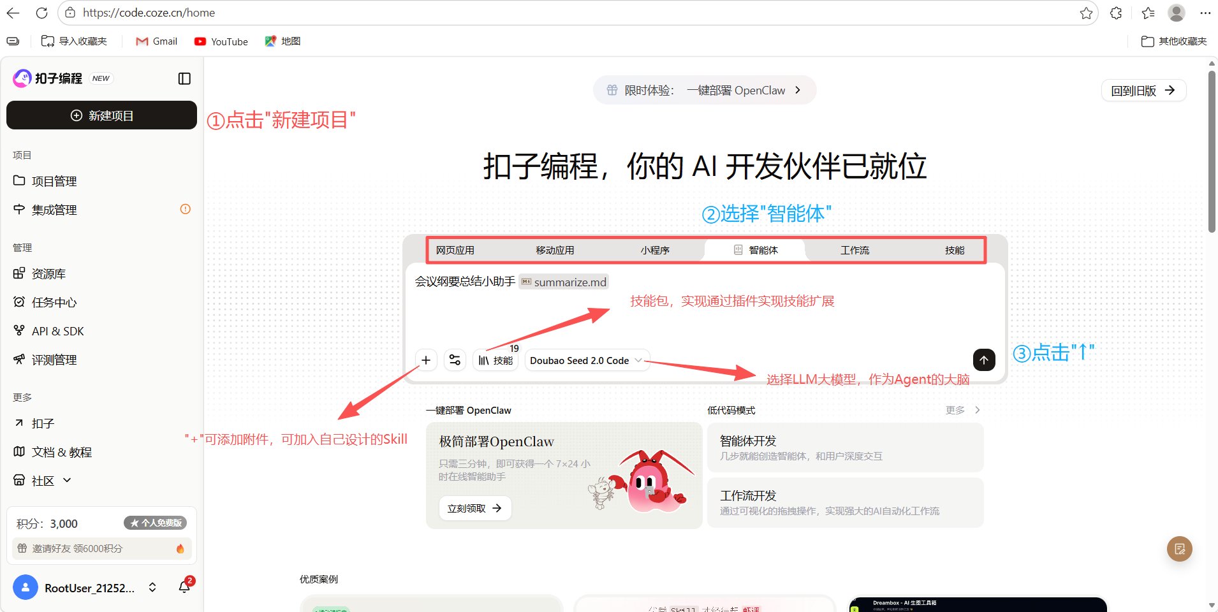Screen dimensions: 1218x612
Task: Open the settings sliders icon
Action: point(455,360)
